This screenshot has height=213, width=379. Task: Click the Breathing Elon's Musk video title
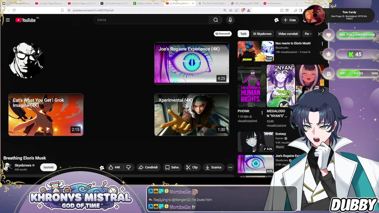tap(25, 158)
